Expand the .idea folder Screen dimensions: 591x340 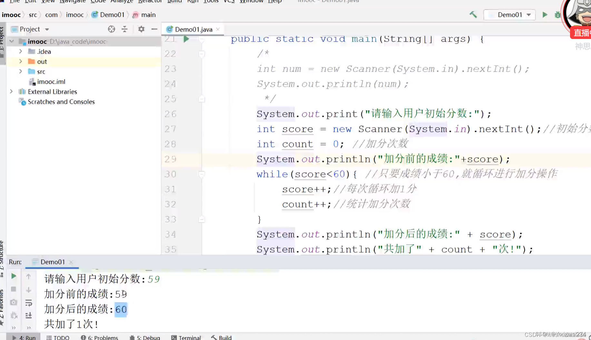point(21,51)
